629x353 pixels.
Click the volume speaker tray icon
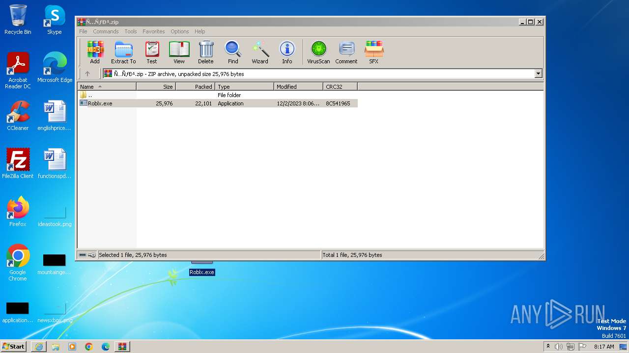tap(559, 346)
